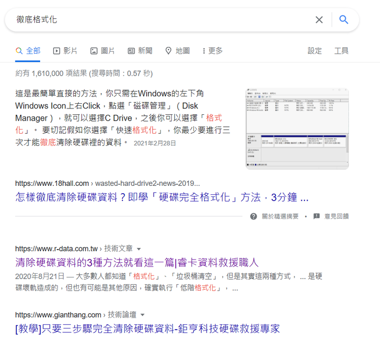The width and height of the screenshot is (380, 337).
Task: Click the question mark icon for 關於精選摘要
Action: [x=253, y=216]
